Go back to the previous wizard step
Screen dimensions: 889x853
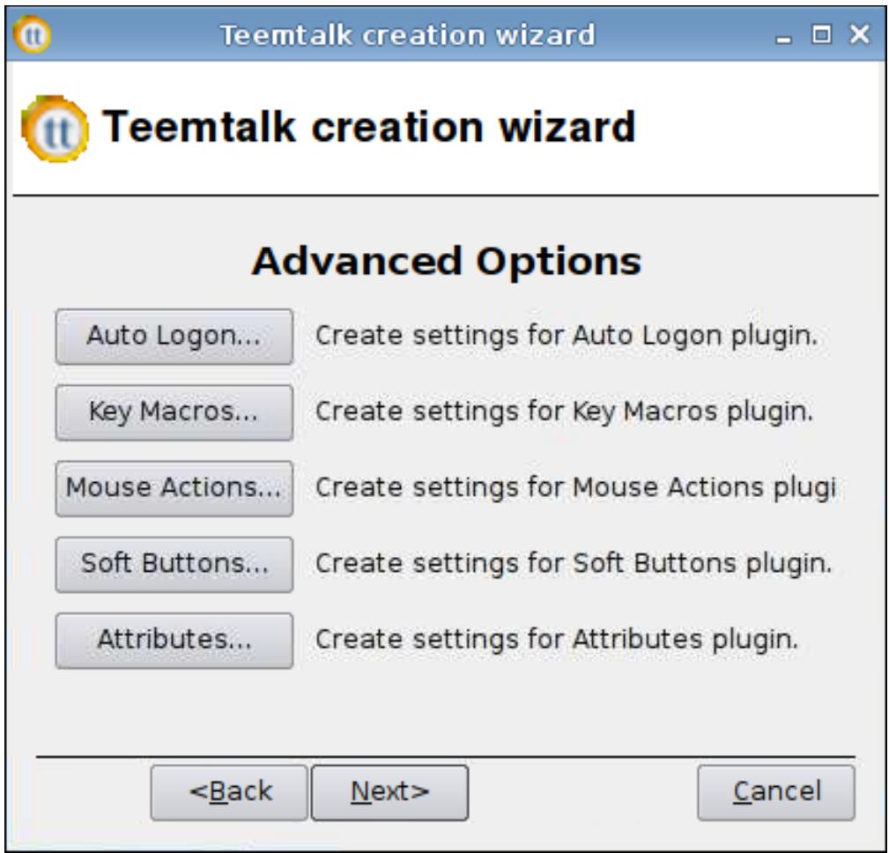(229, 792)
